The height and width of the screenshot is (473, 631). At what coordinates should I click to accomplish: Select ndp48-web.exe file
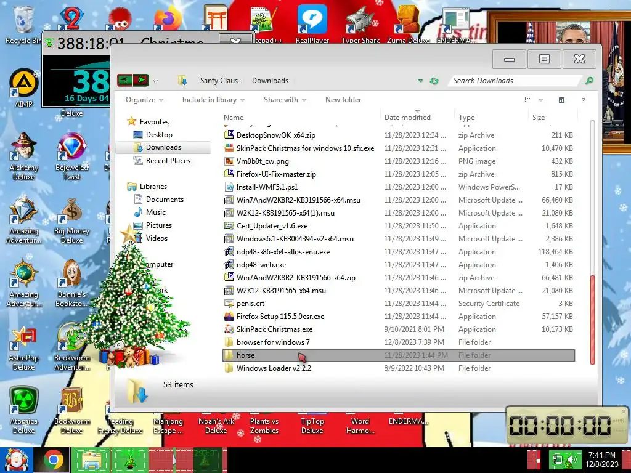click(399, 265)
